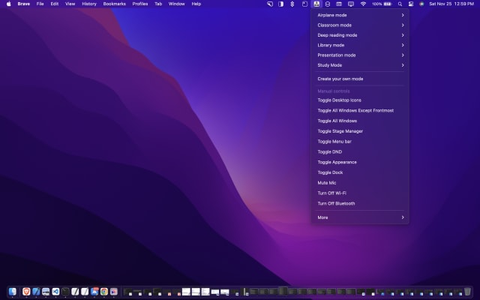Open the Tab menu
This screenshot has height=300, width=480.
click(x=158, y=4)
